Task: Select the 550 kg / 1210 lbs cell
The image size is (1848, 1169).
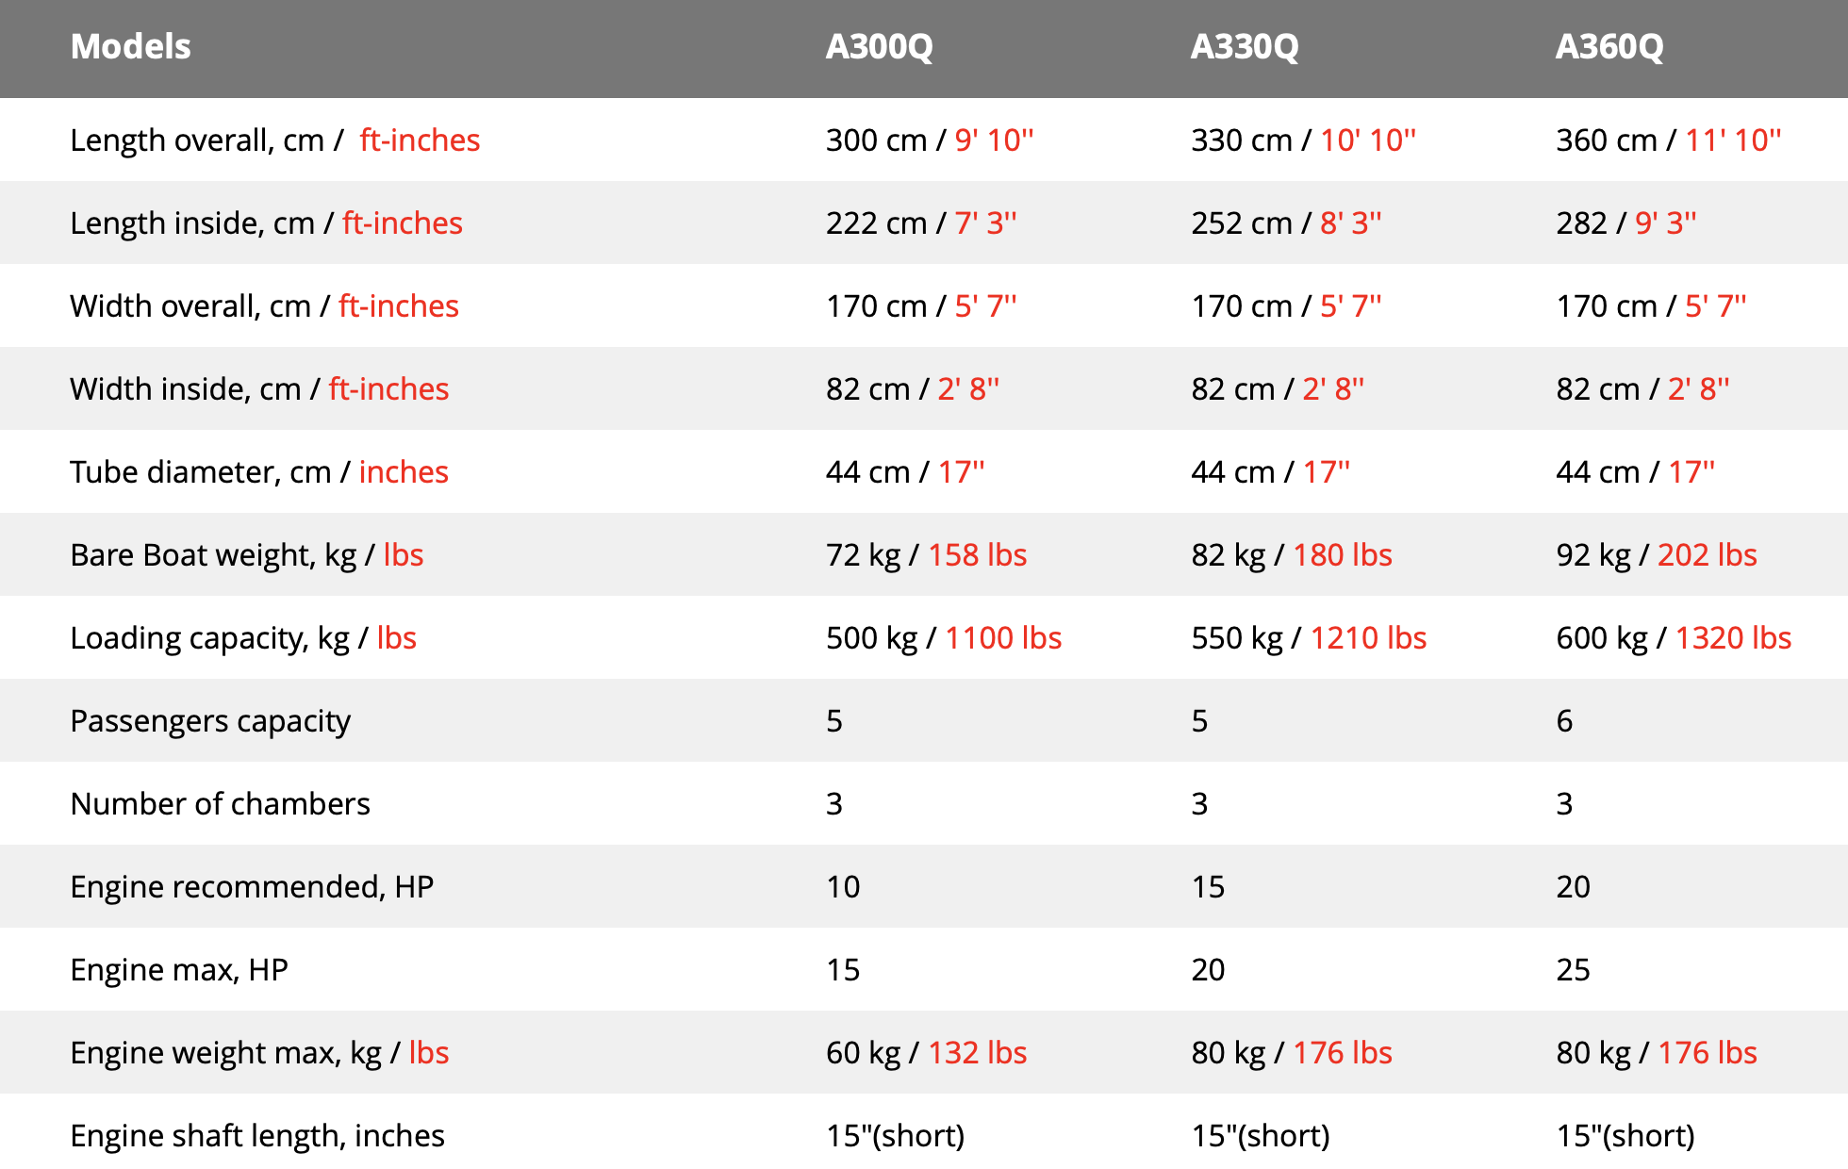Action: coord(1309,638)
